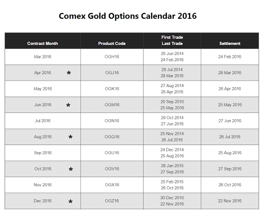This screenshot has height=220, width=267.
Task: Click the First Trade Last Trade header
Action: pyautogui.click(x=172, y=40)
